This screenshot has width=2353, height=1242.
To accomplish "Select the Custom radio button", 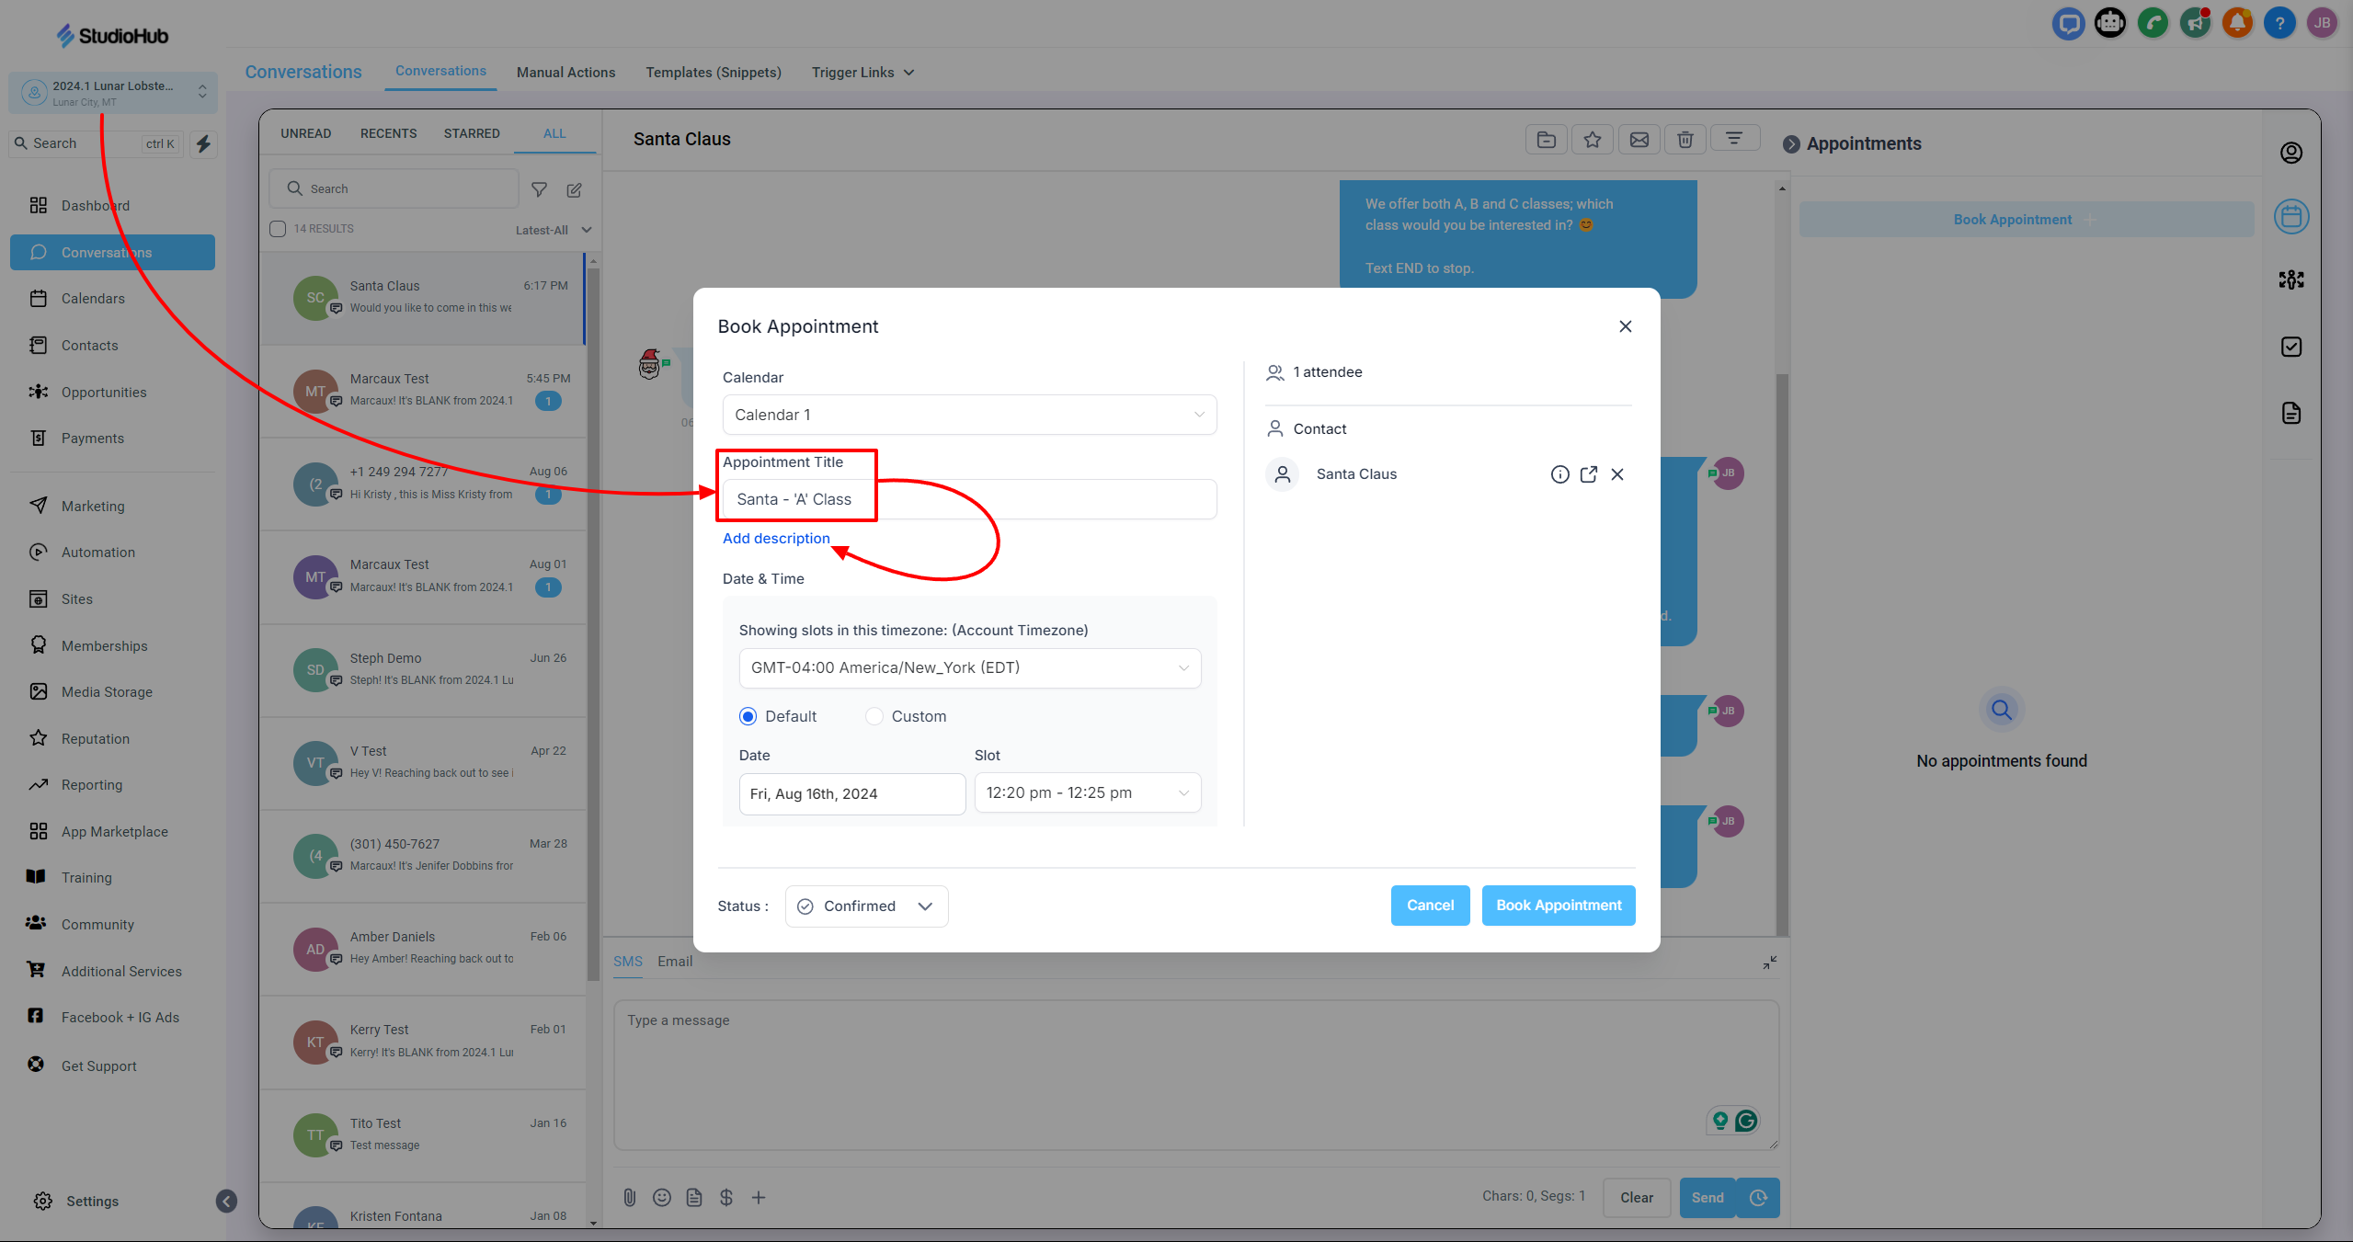I will [874, 716].
